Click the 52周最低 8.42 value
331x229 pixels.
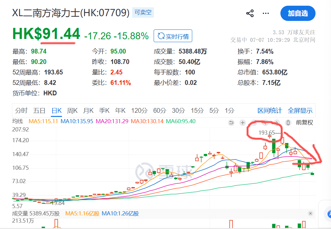[50, 83]
